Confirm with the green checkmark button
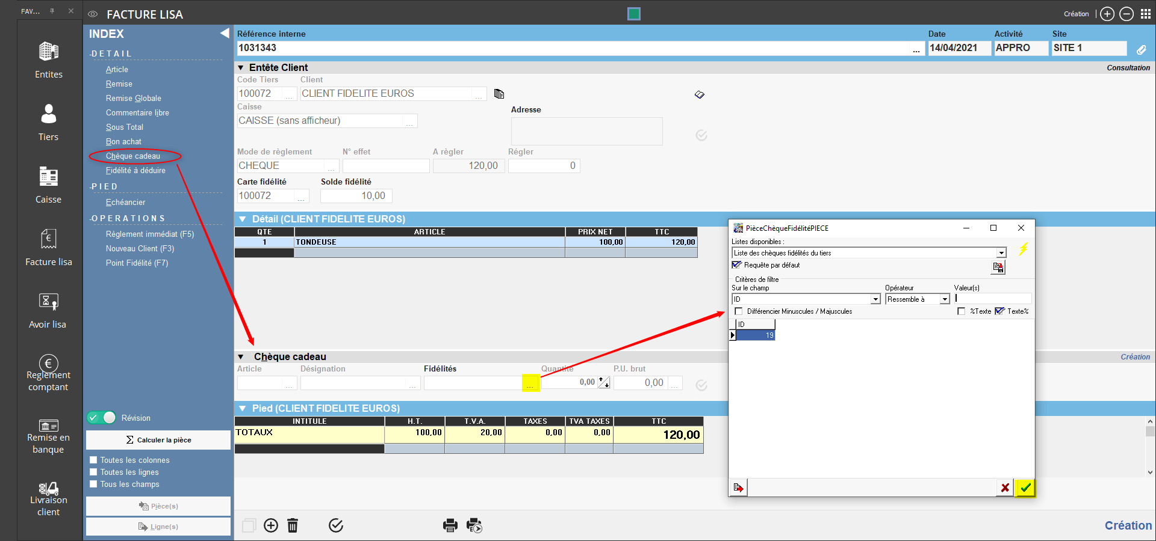 [x=1025, y=488]
